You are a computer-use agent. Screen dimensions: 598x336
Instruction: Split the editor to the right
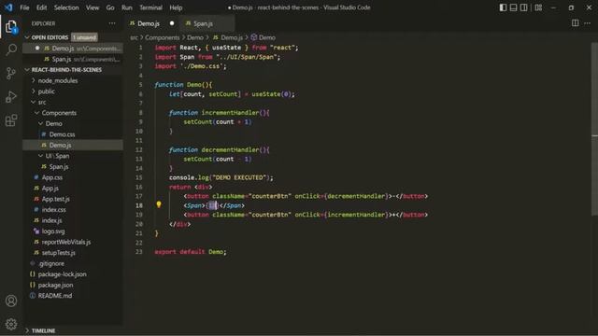(576, 23)
